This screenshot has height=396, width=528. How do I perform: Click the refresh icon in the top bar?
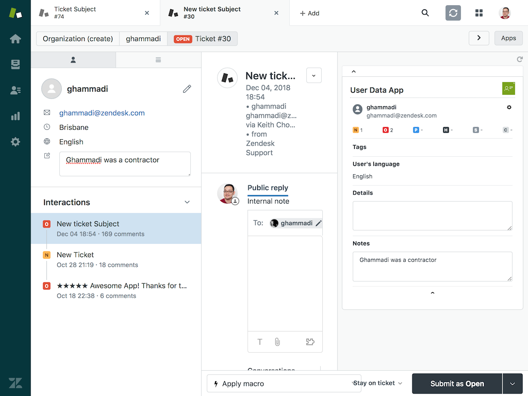(453, 12)
